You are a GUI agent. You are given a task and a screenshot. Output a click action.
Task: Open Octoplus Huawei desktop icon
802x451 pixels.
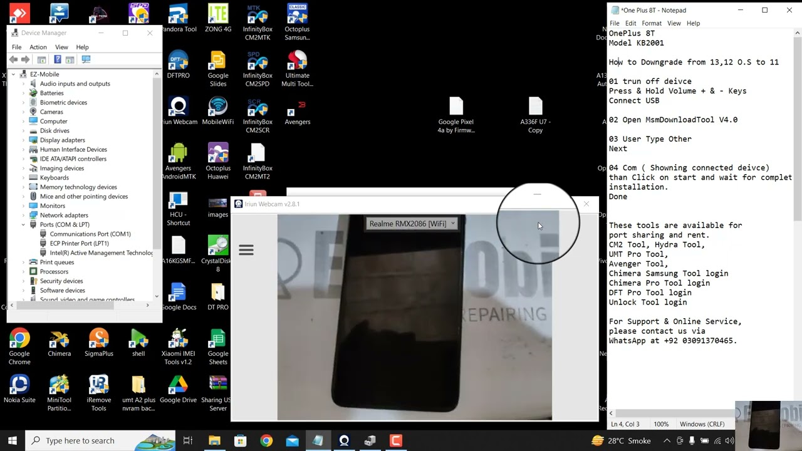[x=218, y=162]
